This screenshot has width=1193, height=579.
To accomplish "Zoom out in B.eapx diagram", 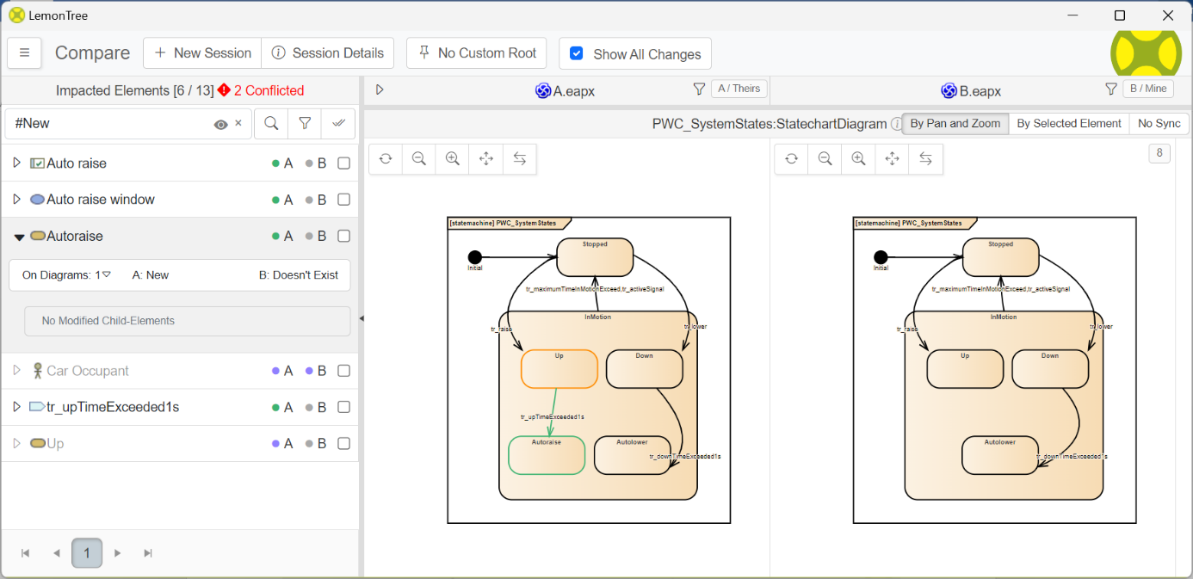I will [825, 159].
